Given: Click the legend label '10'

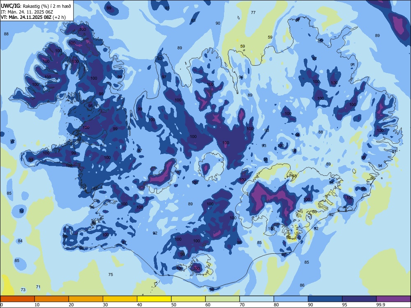Looking at the screenshot, I should (37, 305).
